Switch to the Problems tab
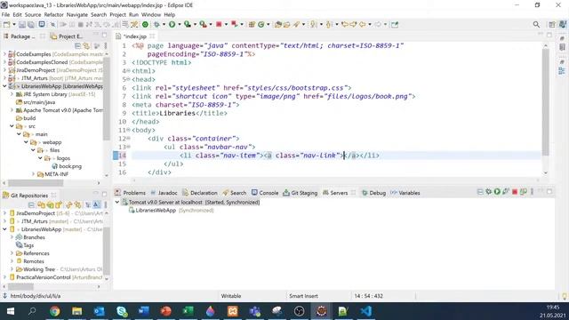 (x=130, y=193)
